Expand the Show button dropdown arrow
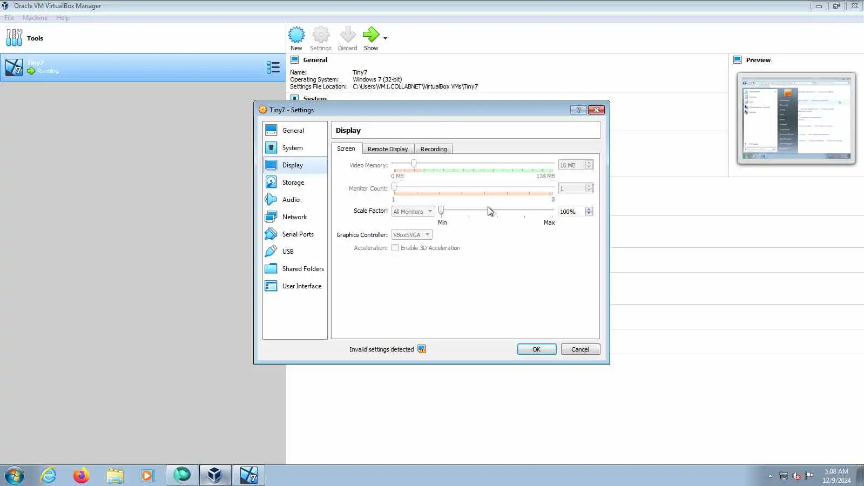Viewport: 864px width, 486px height. coord(385,38)
